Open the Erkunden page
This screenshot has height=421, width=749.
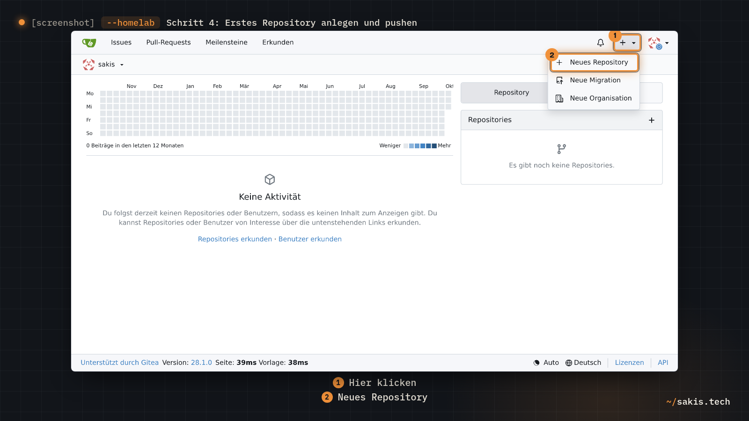pos(278,43)
